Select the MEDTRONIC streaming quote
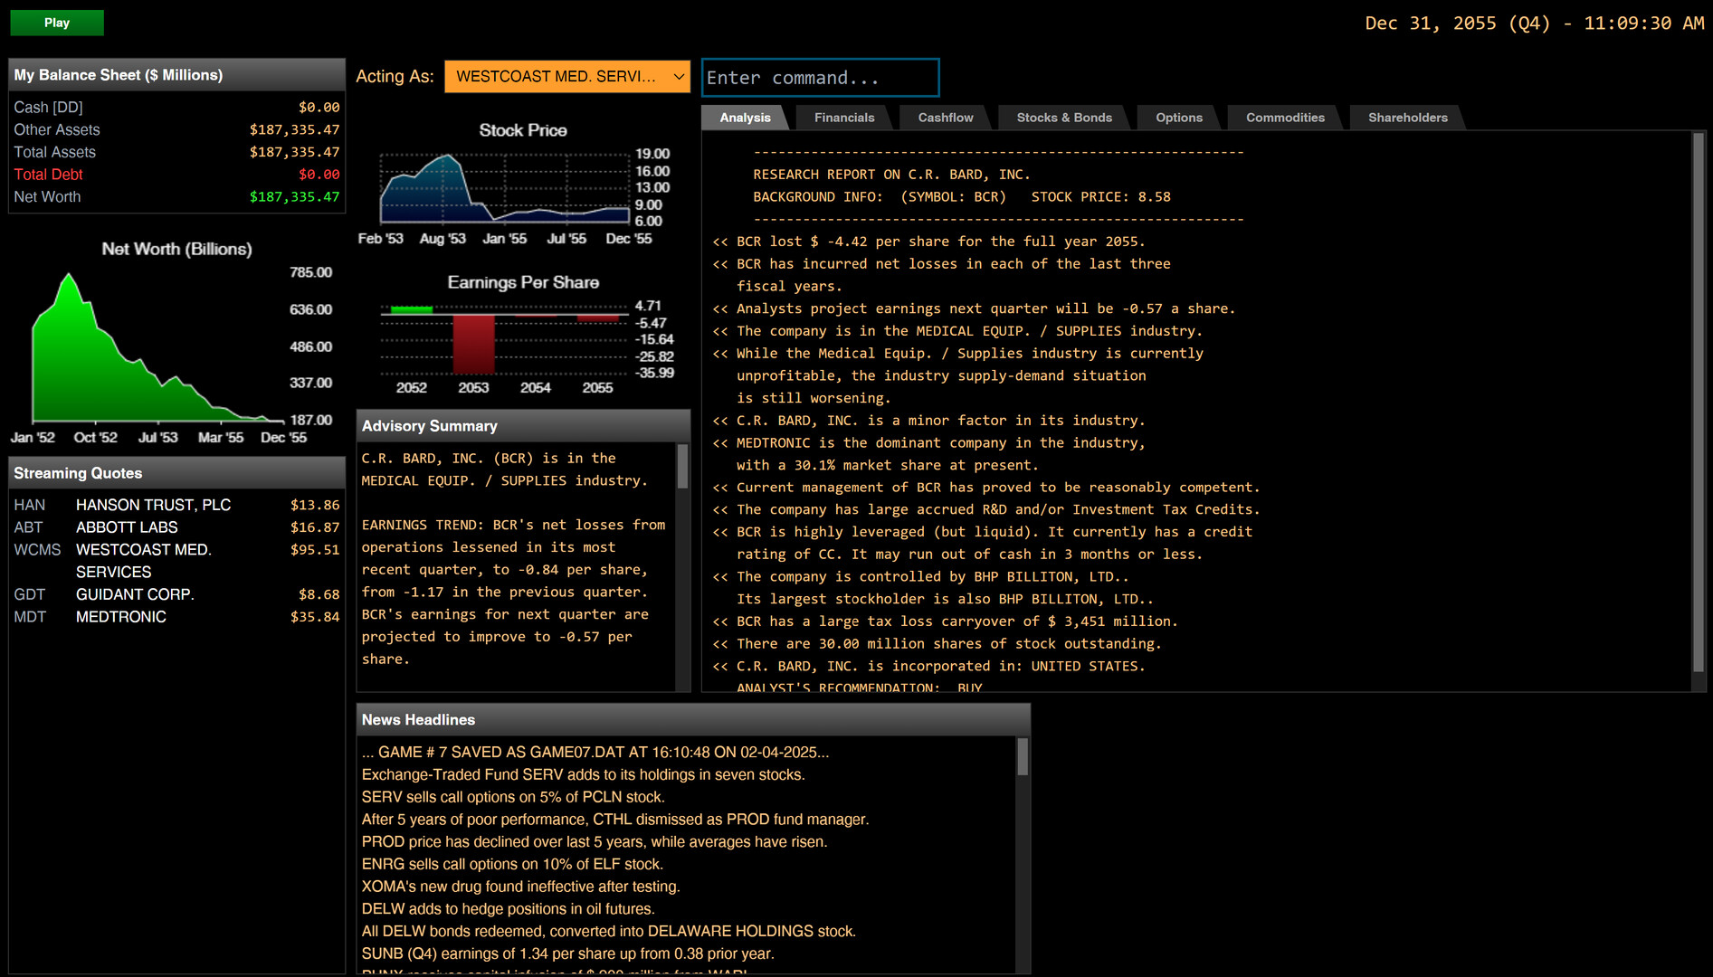Image resolution: width=1713 pixels, height=977 pixels. 176,617
